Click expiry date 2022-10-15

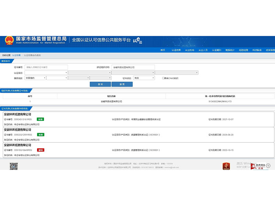(x=228, y=150)
